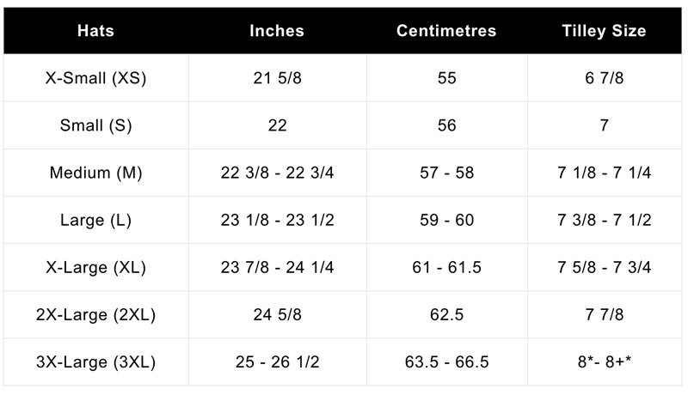Click the Tilley Size column header
The image size is (688, 395).
coord(604,31)
